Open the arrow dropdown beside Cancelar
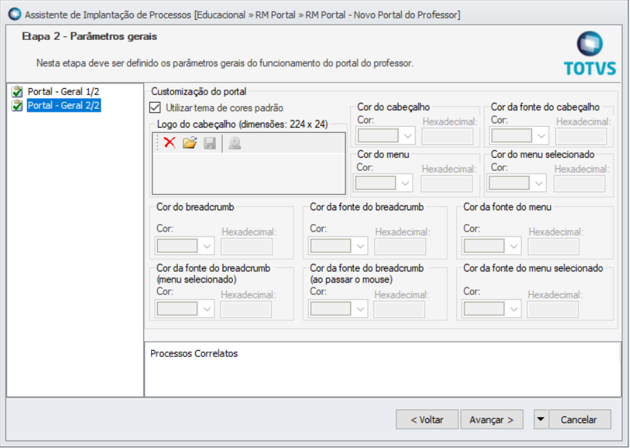The height and width of the screenshot is (448, 630). click(x=540, y=419)
